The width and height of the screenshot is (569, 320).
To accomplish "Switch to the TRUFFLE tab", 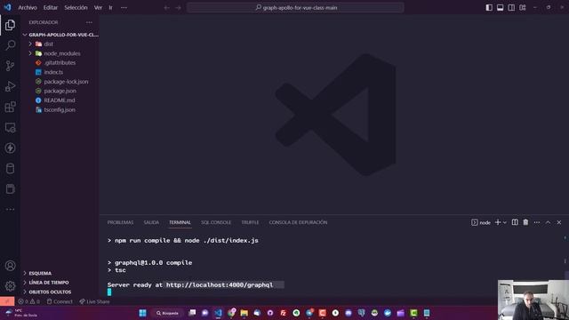I will (x=250, y=222).
